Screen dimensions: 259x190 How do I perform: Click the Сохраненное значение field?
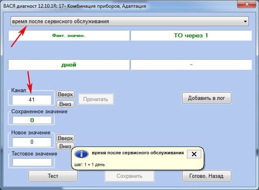32,120
